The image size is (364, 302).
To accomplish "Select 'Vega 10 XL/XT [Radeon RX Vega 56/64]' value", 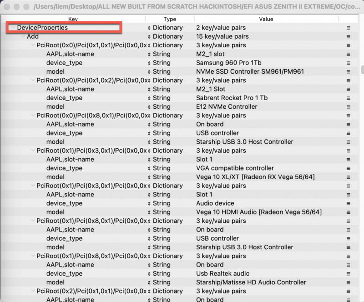I will pyautogui.click(x=255, y=177).
